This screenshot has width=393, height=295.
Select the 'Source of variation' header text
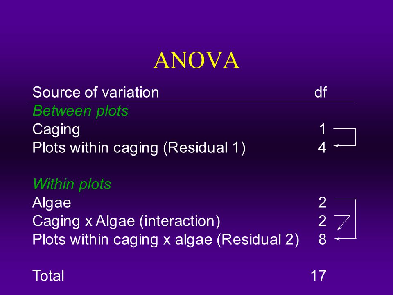click(x=96, y=92)
